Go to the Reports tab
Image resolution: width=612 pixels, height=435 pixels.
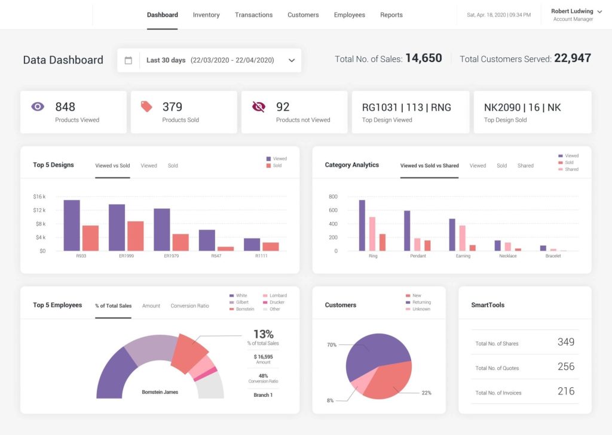[391, 15]
